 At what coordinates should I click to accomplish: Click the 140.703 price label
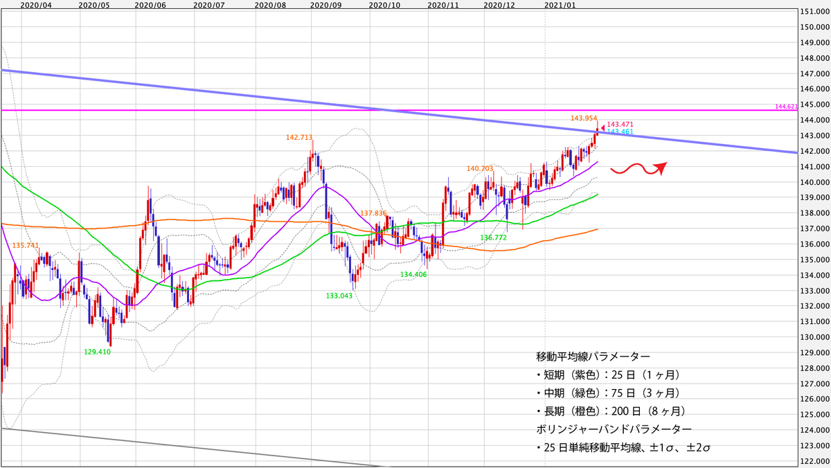480,168
